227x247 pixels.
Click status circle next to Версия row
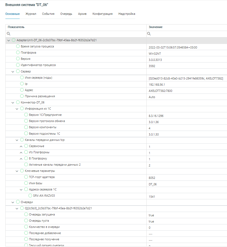18,59
